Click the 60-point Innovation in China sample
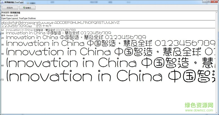The height and width of the screenshot is (115, 219). 111,63
